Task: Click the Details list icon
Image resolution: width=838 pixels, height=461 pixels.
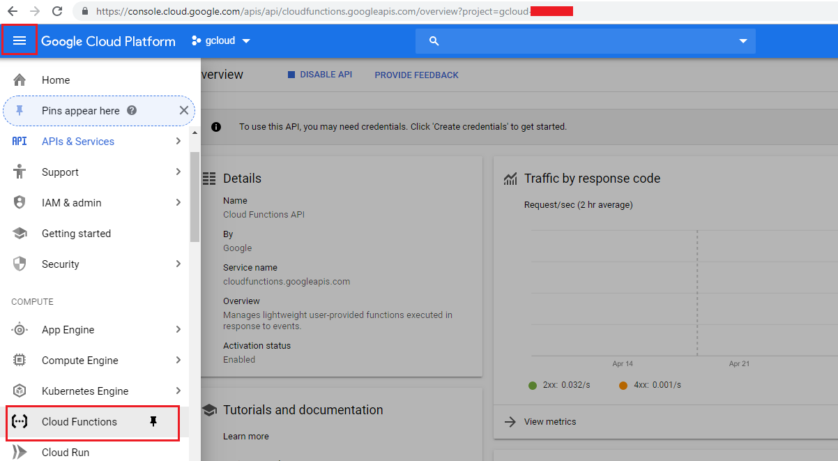Action: (209, 179)
